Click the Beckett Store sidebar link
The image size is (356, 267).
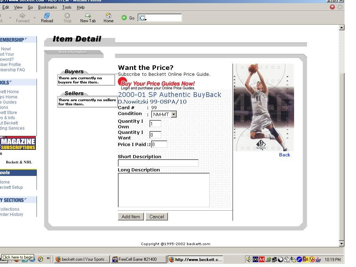tap(8, 112)
